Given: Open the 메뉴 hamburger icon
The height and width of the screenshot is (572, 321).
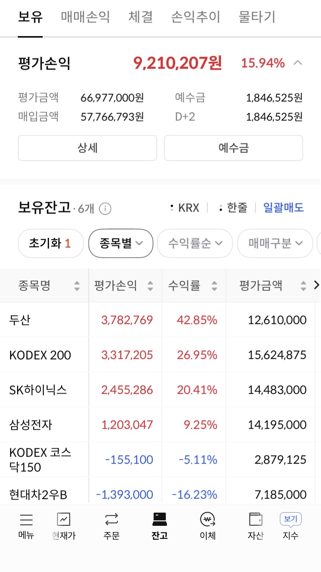Looking at the screenshot, I should click(26, 520).
